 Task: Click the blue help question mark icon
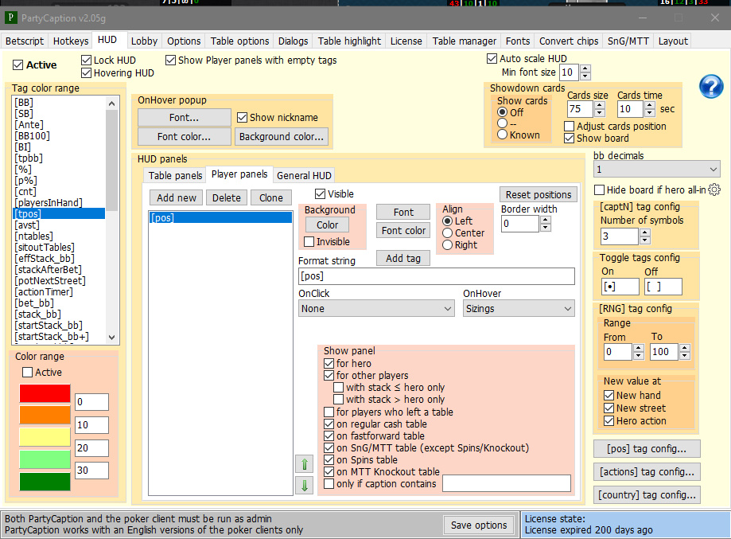[x=710, y=86]
